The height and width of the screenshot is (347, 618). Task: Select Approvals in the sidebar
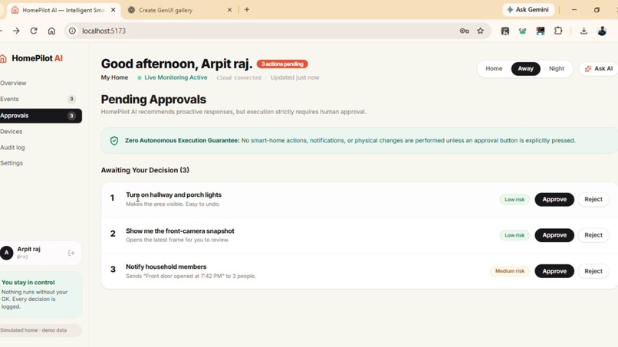click(x=39, y=116)
